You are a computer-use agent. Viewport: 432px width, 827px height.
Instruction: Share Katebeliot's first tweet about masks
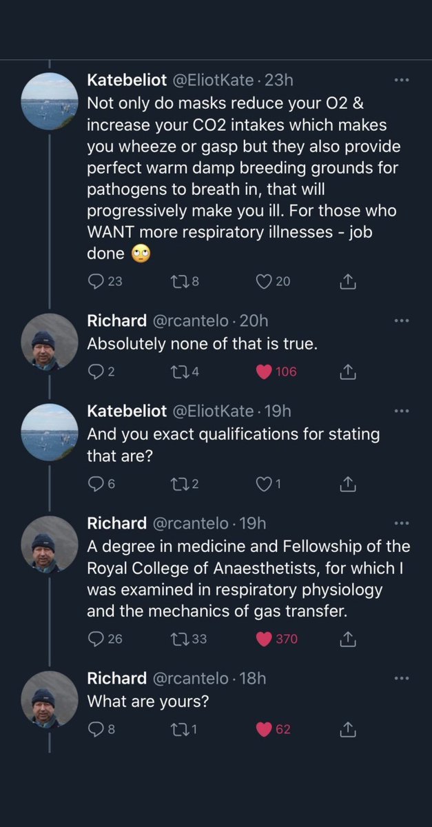coord(348,280)
